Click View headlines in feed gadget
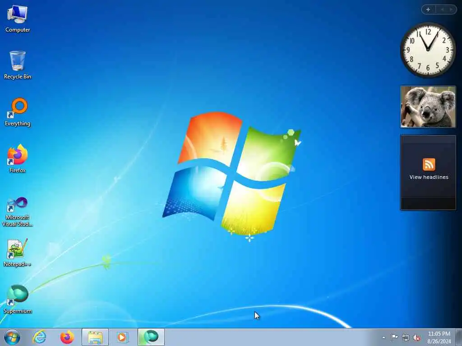The height and width of the screenshot is (346, 462). (429, 177)
